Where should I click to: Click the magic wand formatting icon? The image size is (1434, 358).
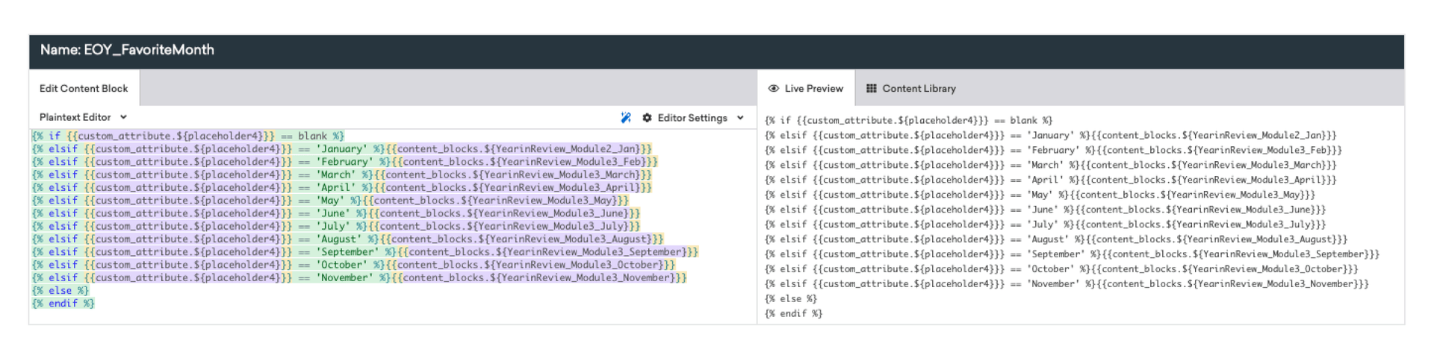[x=626, y=118]
